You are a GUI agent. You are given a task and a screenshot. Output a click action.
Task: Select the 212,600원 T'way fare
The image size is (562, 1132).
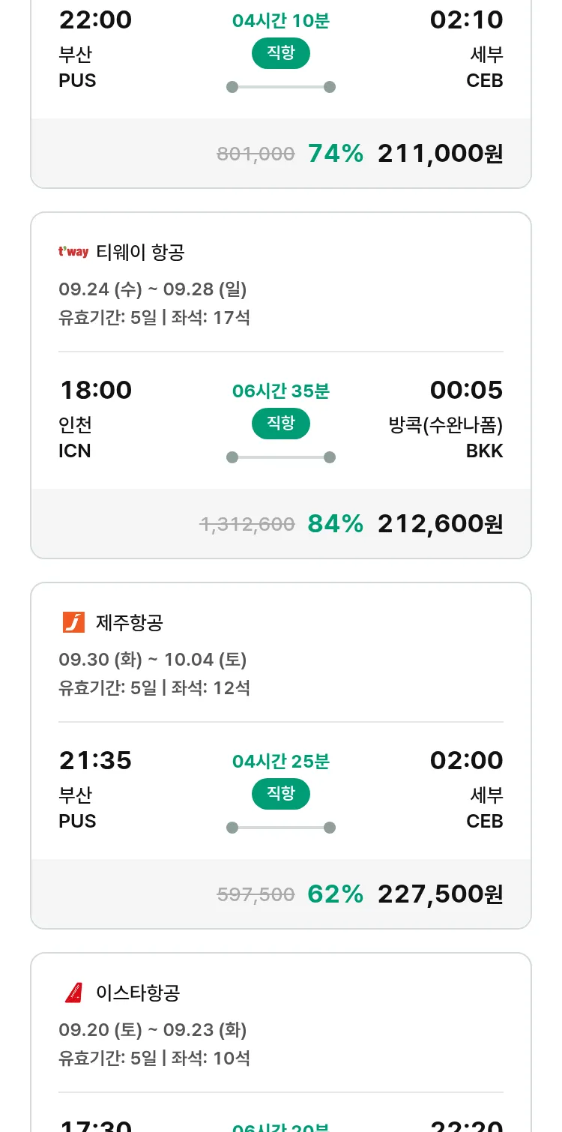tap(440, 523)
